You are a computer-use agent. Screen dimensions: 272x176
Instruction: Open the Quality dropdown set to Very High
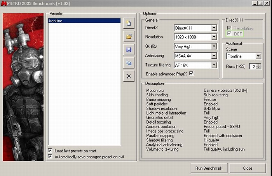click(214, 47)
